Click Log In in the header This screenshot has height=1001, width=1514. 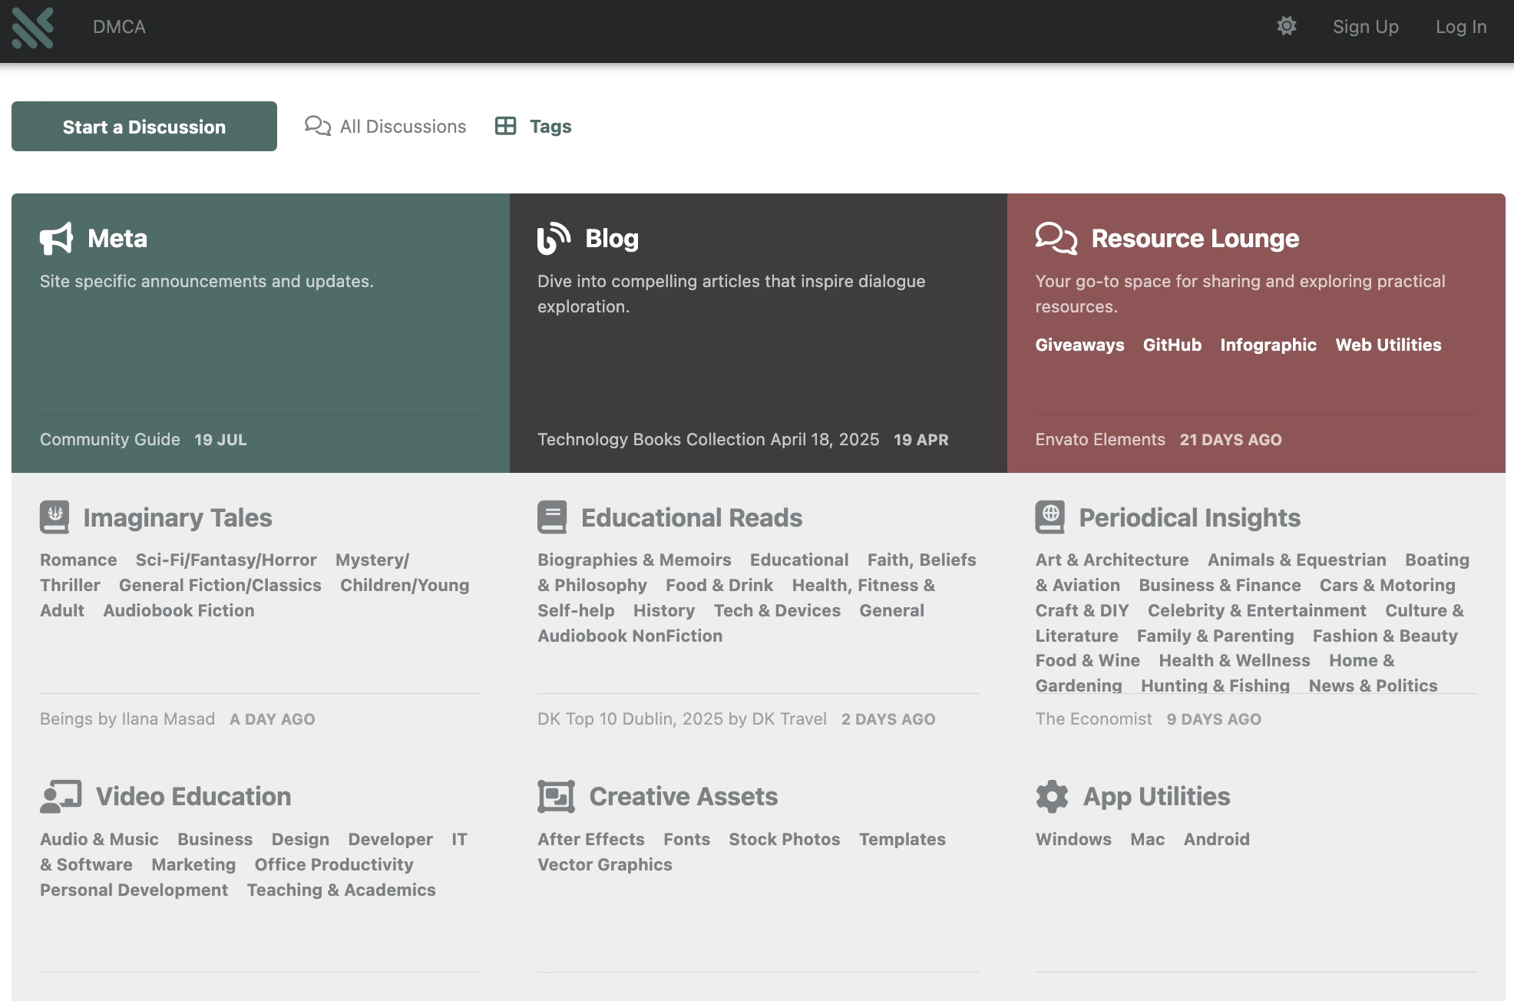pos(1460,27)
